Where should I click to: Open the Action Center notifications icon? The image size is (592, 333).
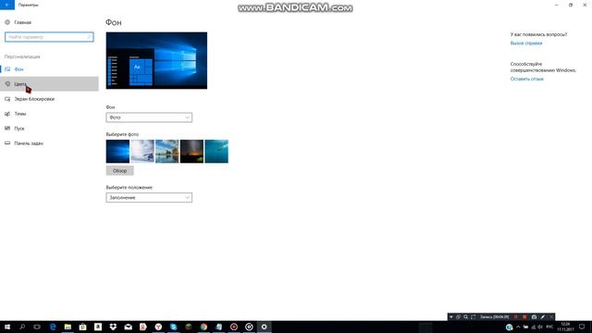(x=582, y=327)
